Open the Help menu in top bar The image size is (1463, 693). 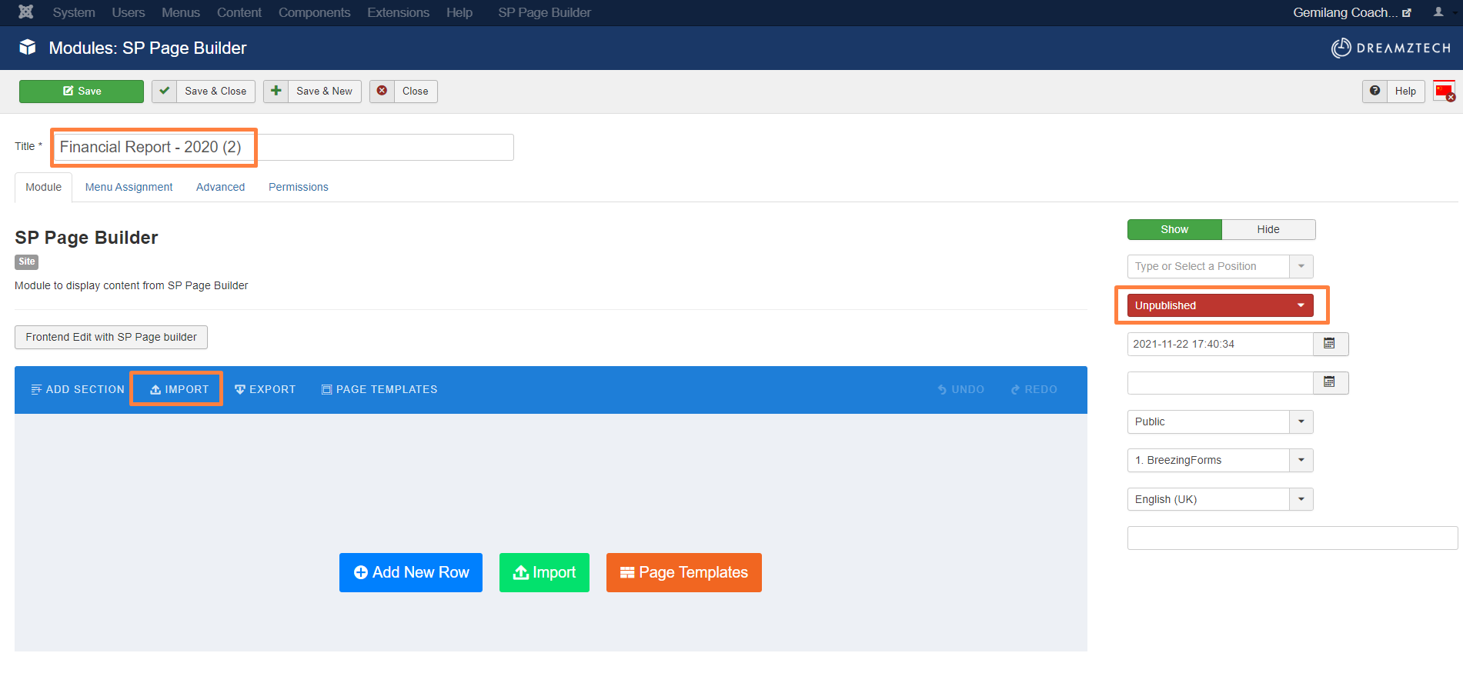click(459, 12)
